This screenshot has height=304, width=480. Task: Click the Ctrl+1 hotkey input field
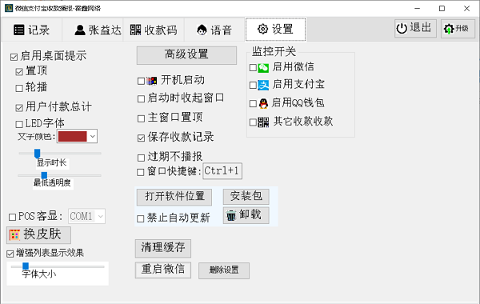tap(222, 171)
